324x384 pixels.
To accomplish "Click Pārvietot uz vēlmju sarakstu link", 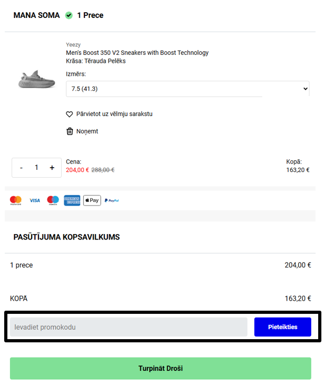I will pos(113,114).
